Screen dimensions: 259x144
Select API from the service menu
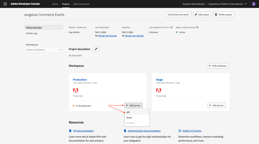pos(128,112)
